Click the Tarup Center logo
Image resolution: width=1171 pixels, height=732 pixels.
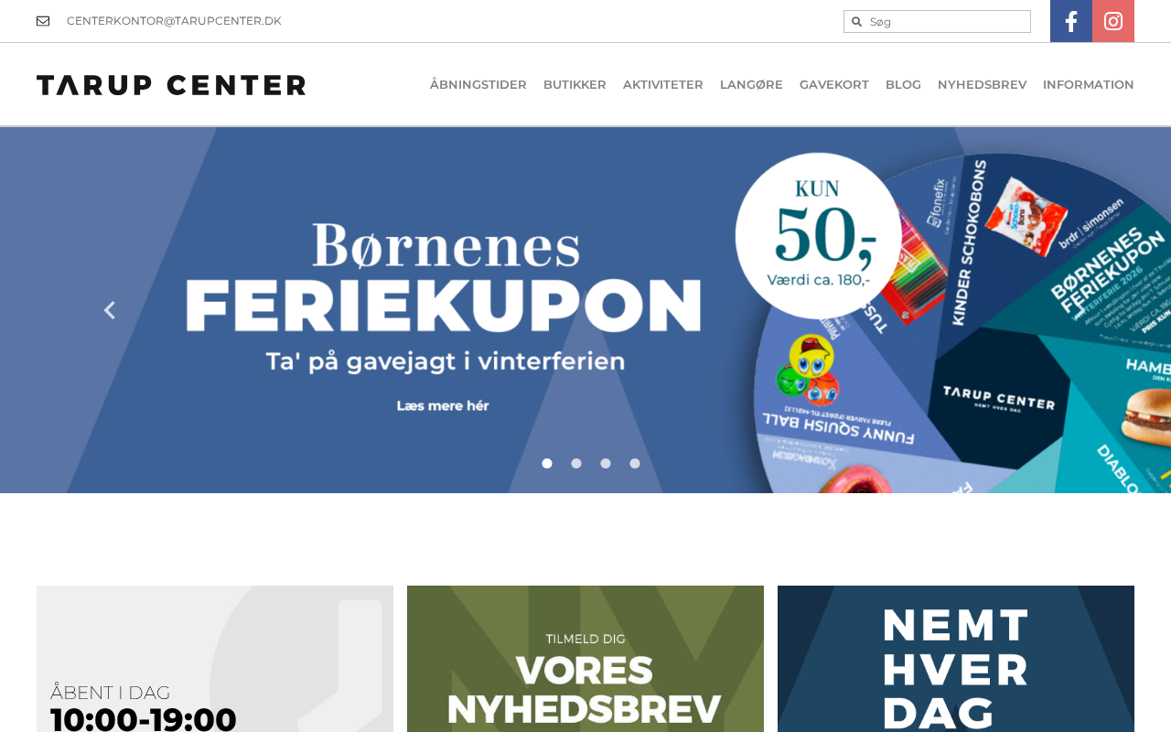(x=171, y=85)
